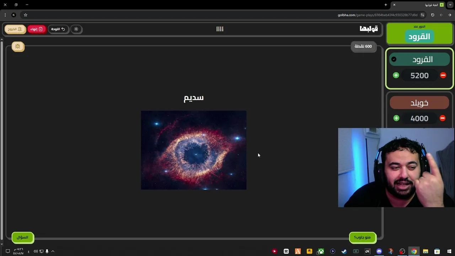
Task: Open Google Chrome taskbar icon
Action: point(414,251)
